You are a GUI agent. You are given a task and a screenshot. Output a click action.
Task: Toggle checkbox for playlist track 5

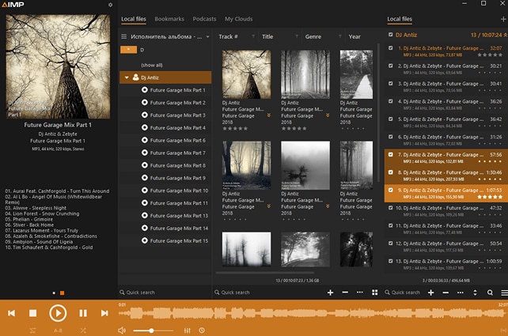point(390,119)
